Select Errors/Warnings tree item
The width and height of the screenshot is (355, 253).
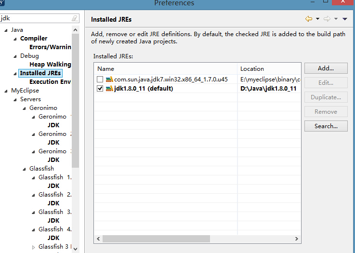[x=50, y=47]
